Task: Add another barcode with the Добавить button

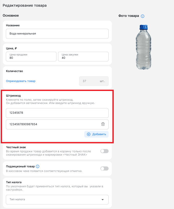Action: (96, 134)
